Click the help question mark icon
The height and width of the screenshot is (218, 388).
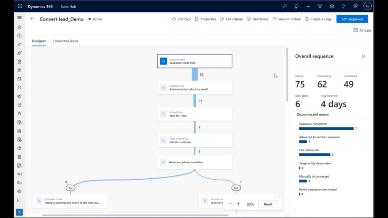point(343,6)
